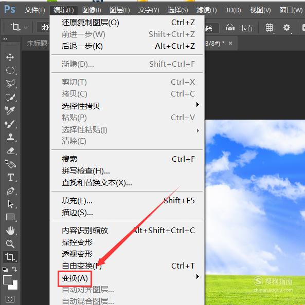The width and height of the screenshot is (305, 305).
Task: Open the Layer menu
Action: pyautogui.click(x=119, y=10)
